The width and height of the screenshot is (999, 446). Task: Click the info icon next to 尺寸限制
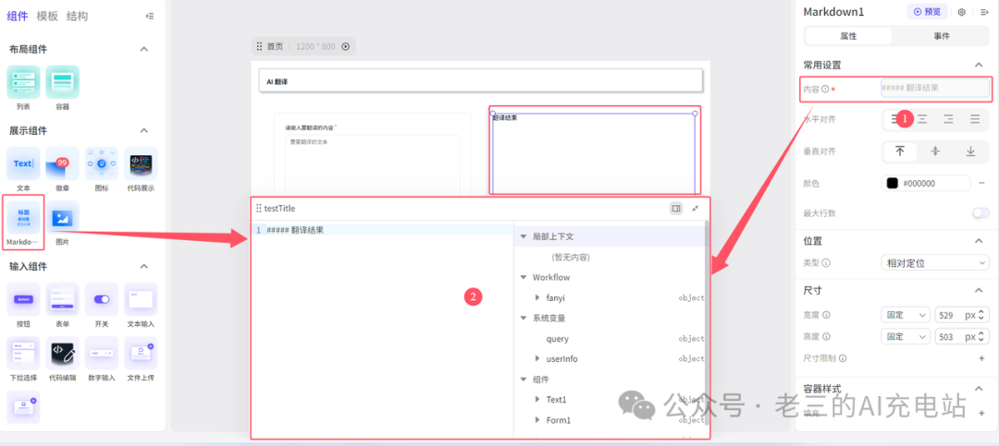(843, 359)
